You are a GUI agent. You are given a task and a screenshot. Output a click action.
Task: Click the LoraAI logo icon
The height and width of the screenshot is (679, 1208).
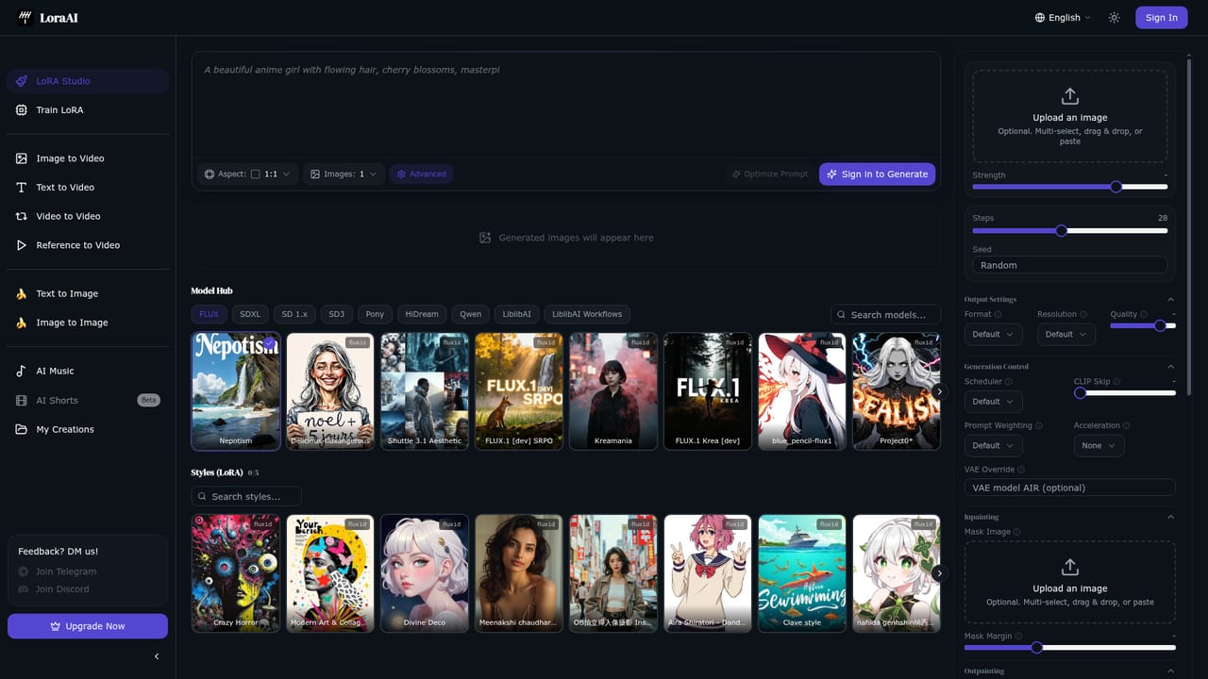pos(25,17)
